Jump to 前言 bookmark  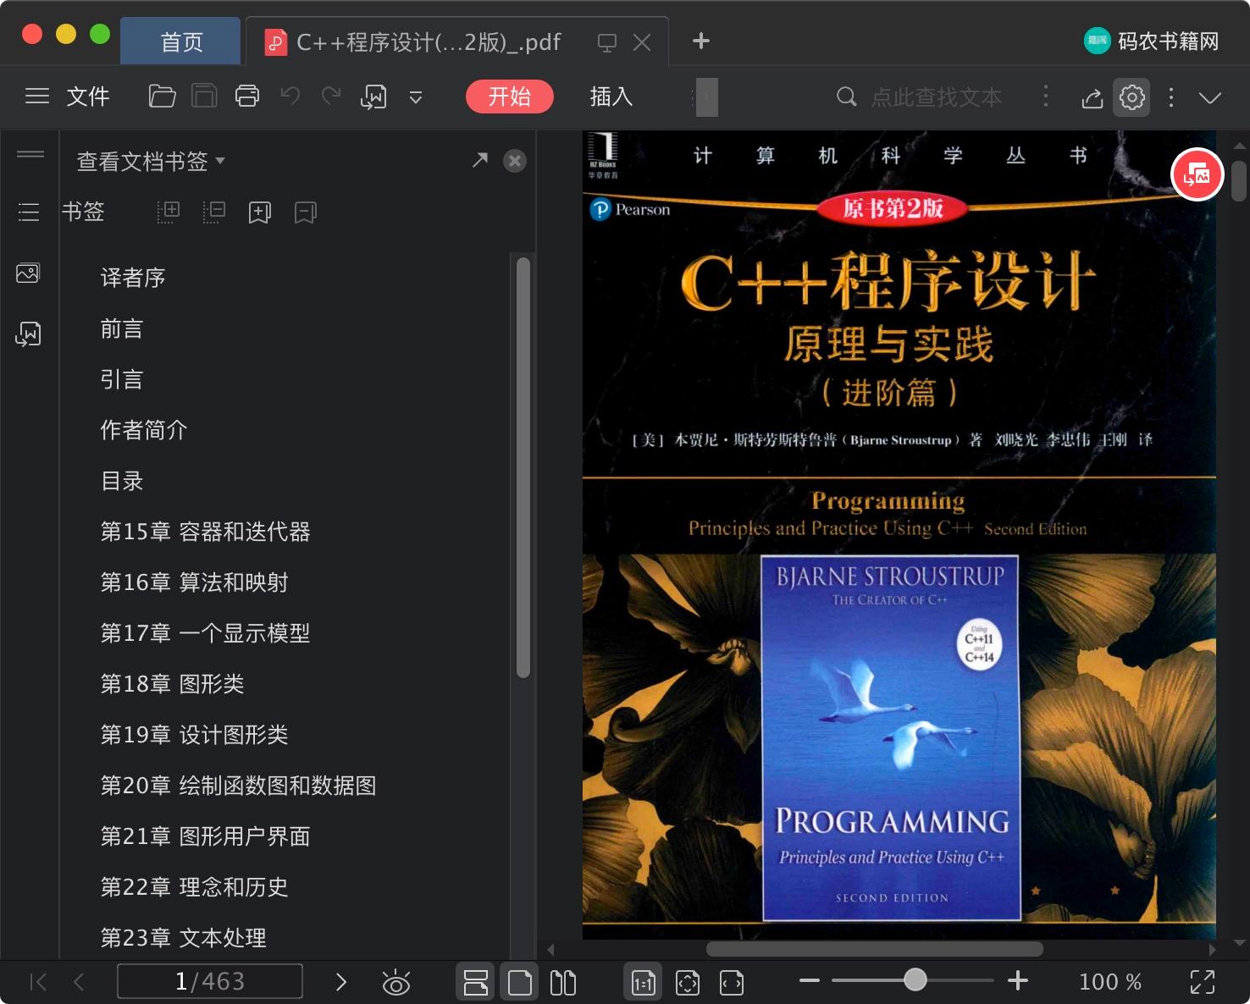(122, 328)
